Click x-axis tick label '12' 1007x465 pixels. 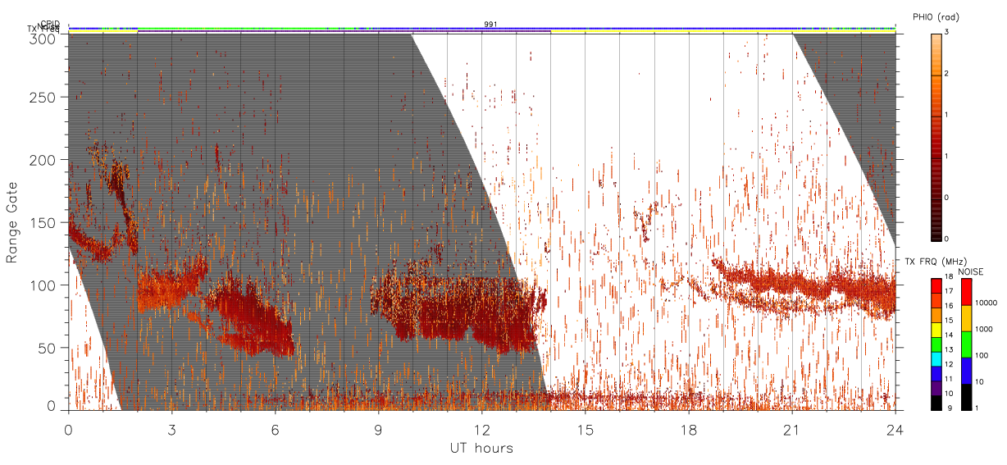(482, 430)
